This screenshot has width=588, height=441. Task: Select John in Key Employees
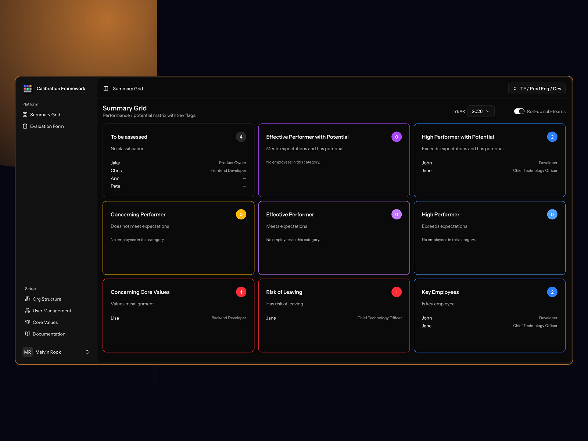tap(427, 318)
